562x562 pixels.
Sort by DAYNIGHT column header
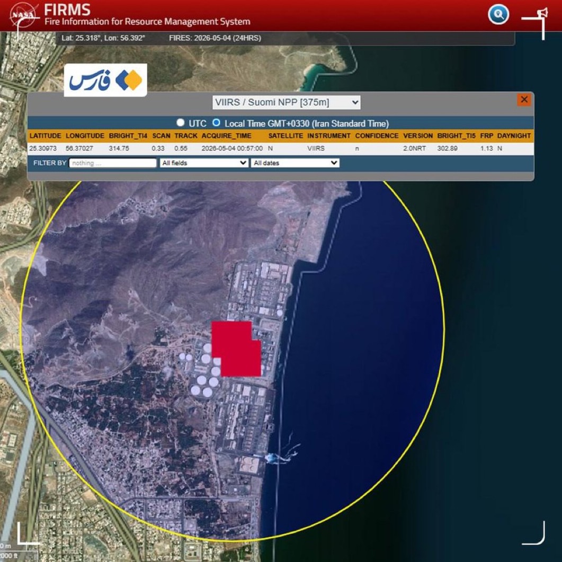(x=514, y=136)
